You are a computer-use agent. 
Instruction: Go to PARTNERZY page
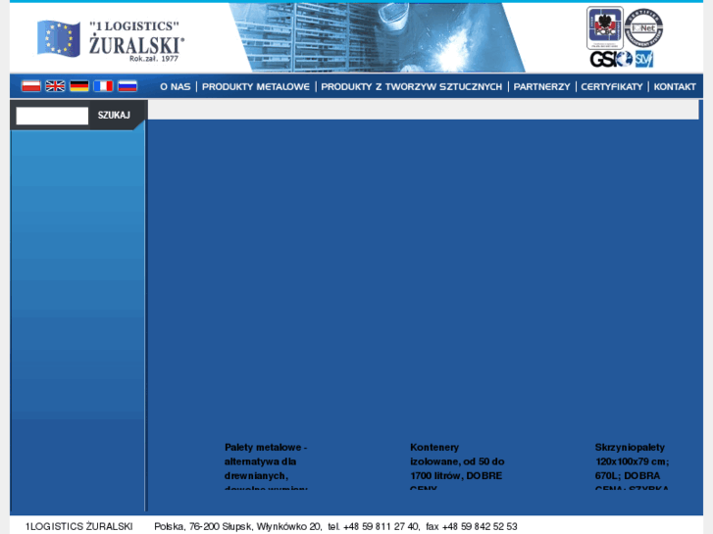pos(541,87)
